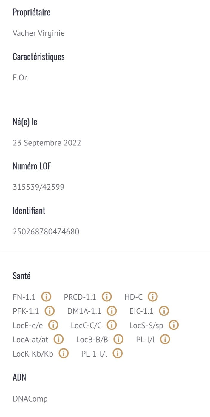Viewport: 210px width, 417px height.
Task: Show details icon for EIC-1.1
Action: pyautogui.click(x=164, y=311)
